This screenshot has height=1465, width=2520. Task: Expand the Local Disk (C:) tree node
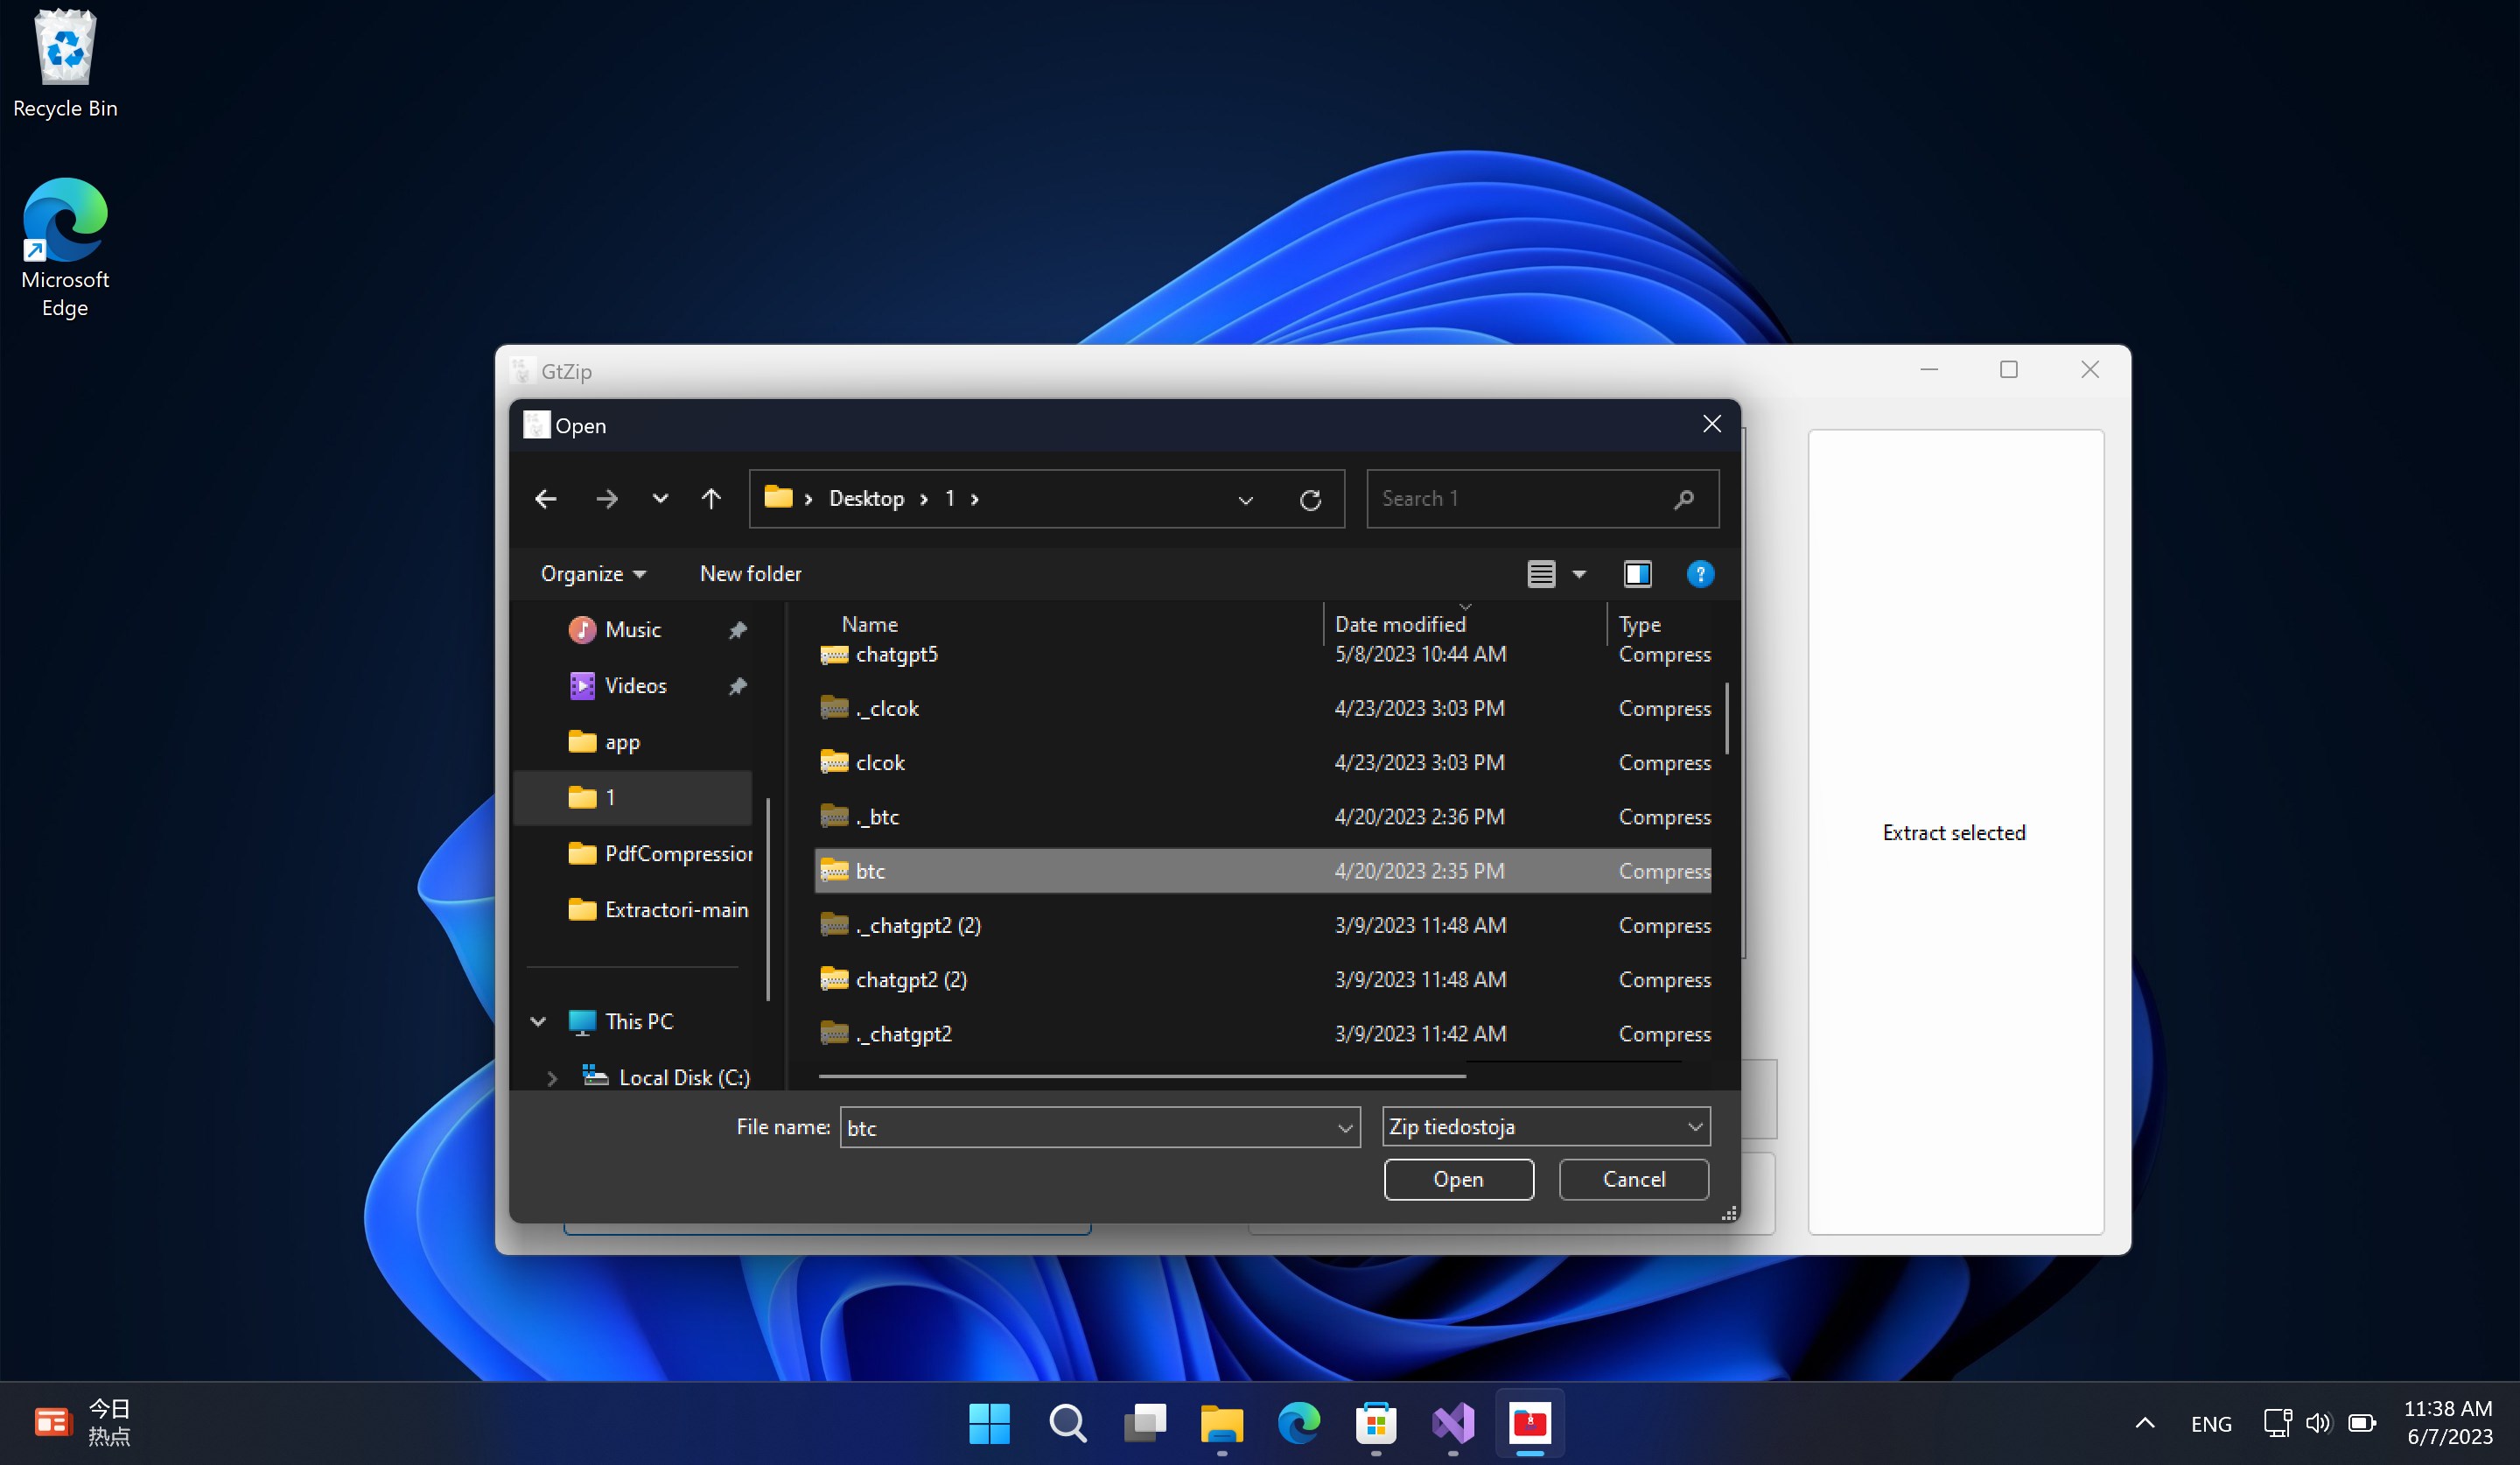(x=552, y=1078)
